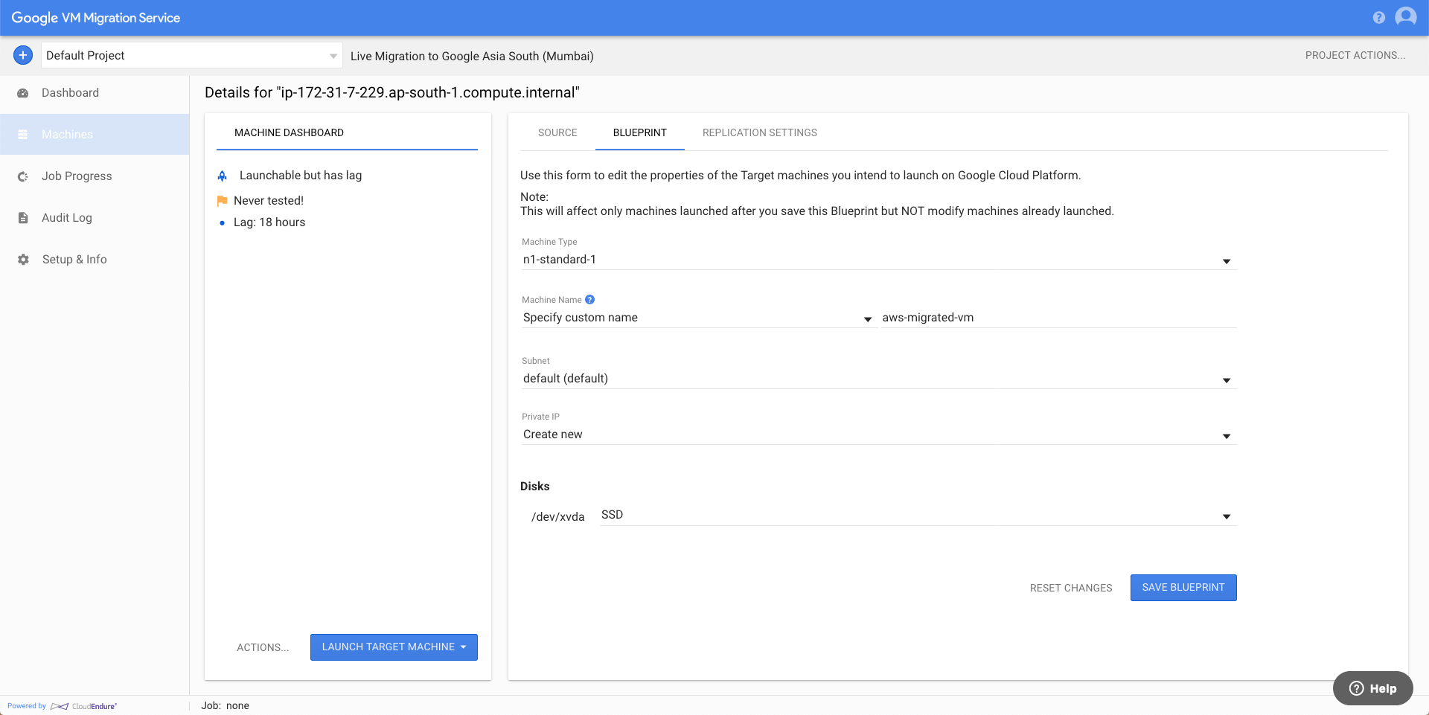The image size is (1429, 715).
Task: Open the Private IP Create new dropdown
Action: point(878,435)
